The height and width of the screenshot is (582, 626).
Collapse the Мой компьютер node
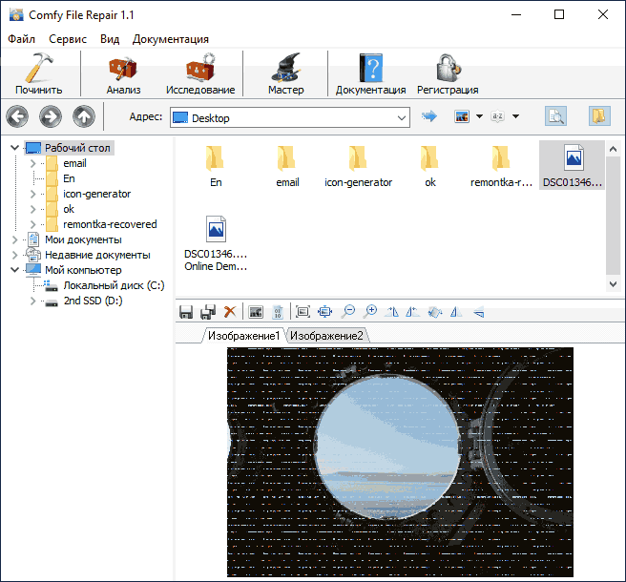14,270
